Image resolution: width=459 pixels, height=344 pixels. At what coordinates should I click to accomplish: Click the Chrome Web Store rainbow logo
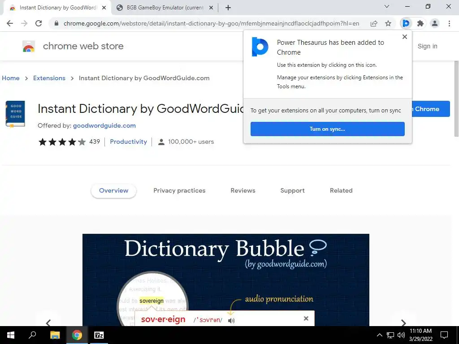(x=29, y=46)
